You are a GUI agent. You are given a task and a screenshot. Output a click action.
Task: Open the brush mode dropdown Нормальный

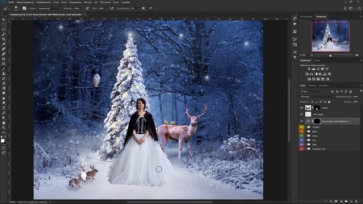49,8
